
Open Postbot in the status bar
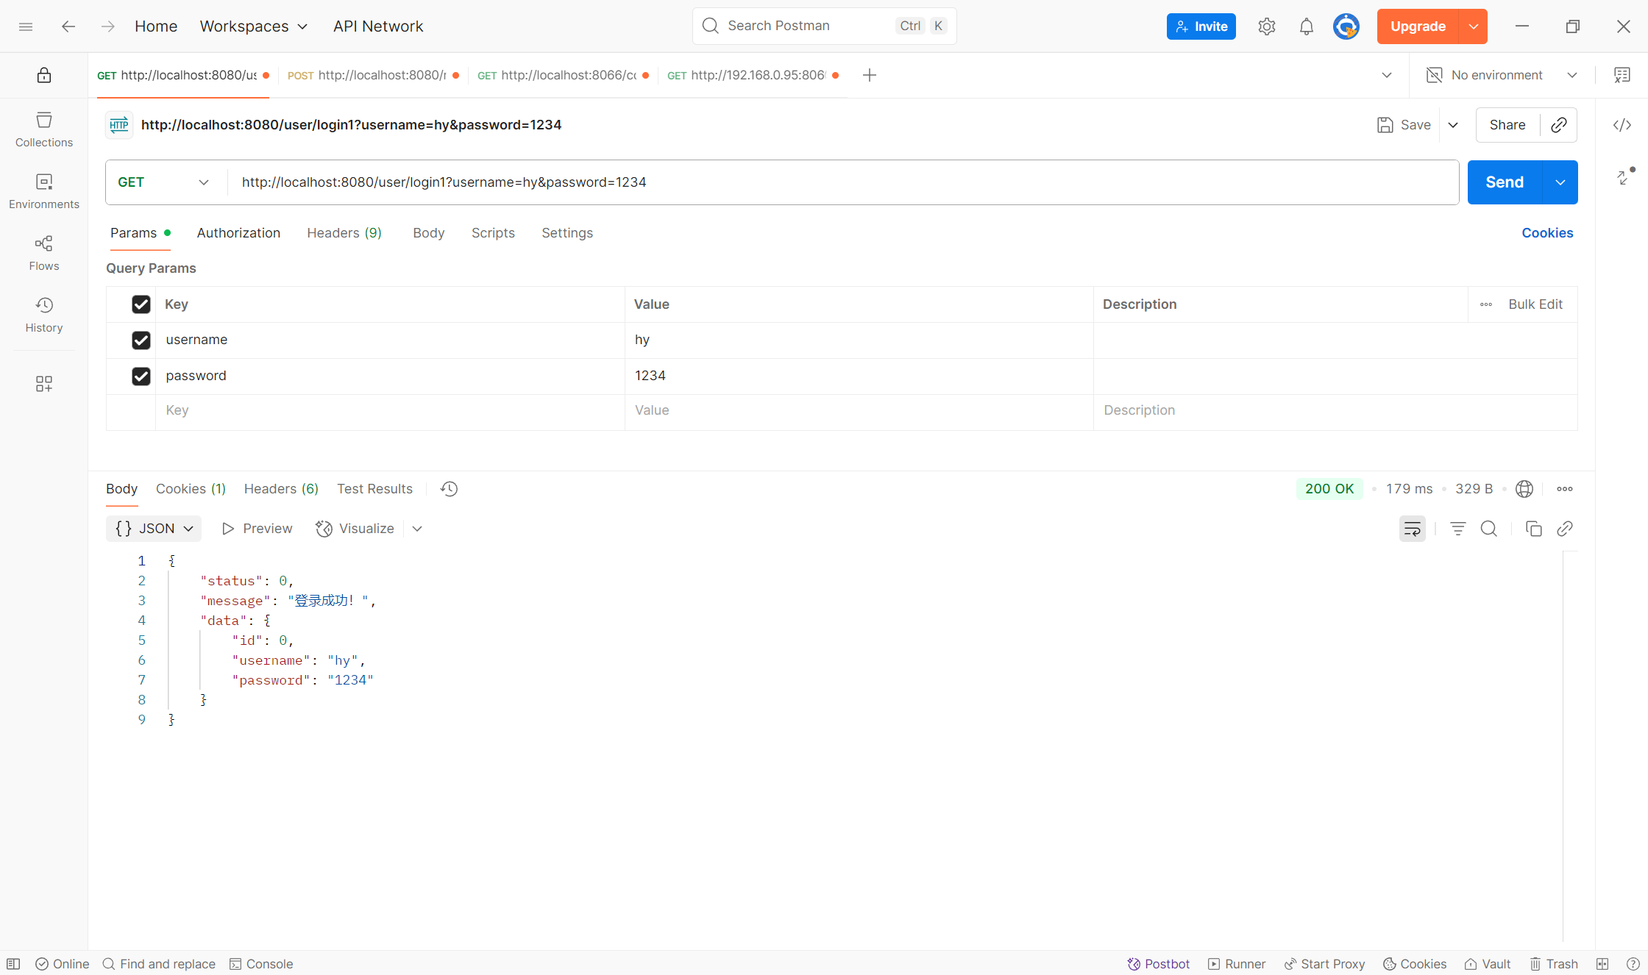coord(1159,964)
